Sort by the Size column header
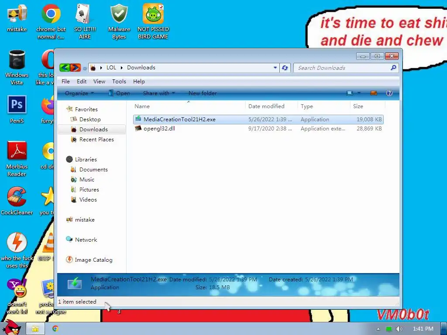 coord(368,106)
